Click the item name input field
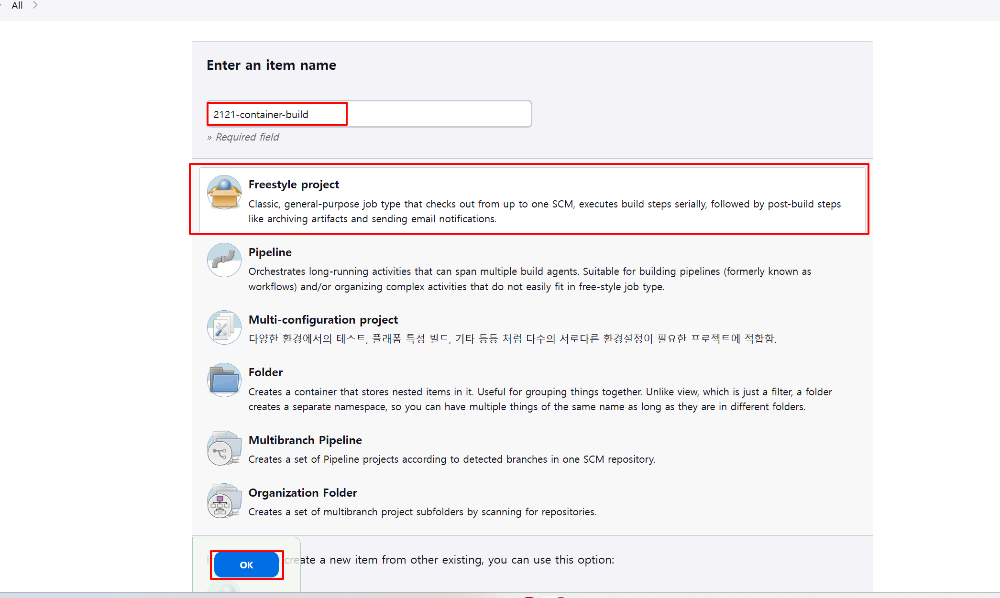The image size is (1000, 598). click(368, 114)
